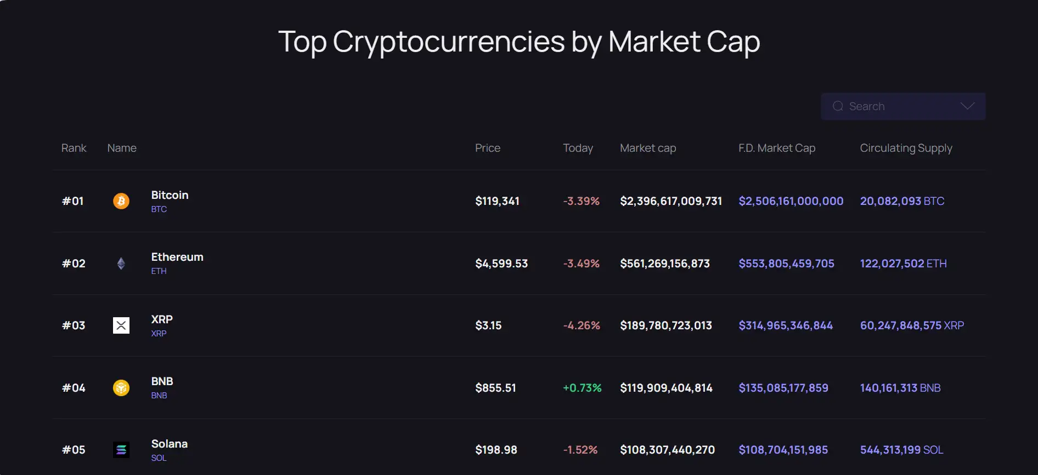Viewport: 1038px width, 475px height.
Task: Sort by the Price column header
Action: click(487, 148)
